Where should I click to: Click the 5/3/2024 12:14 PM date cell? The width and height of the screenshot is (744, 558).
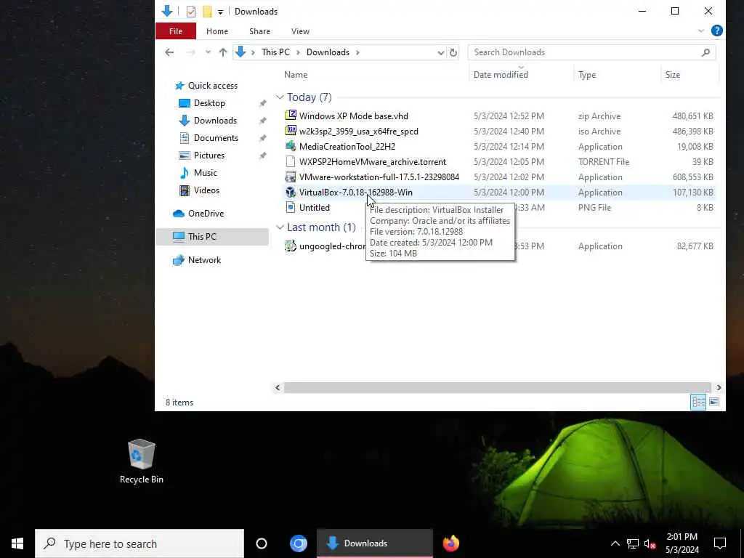[509, 147]
